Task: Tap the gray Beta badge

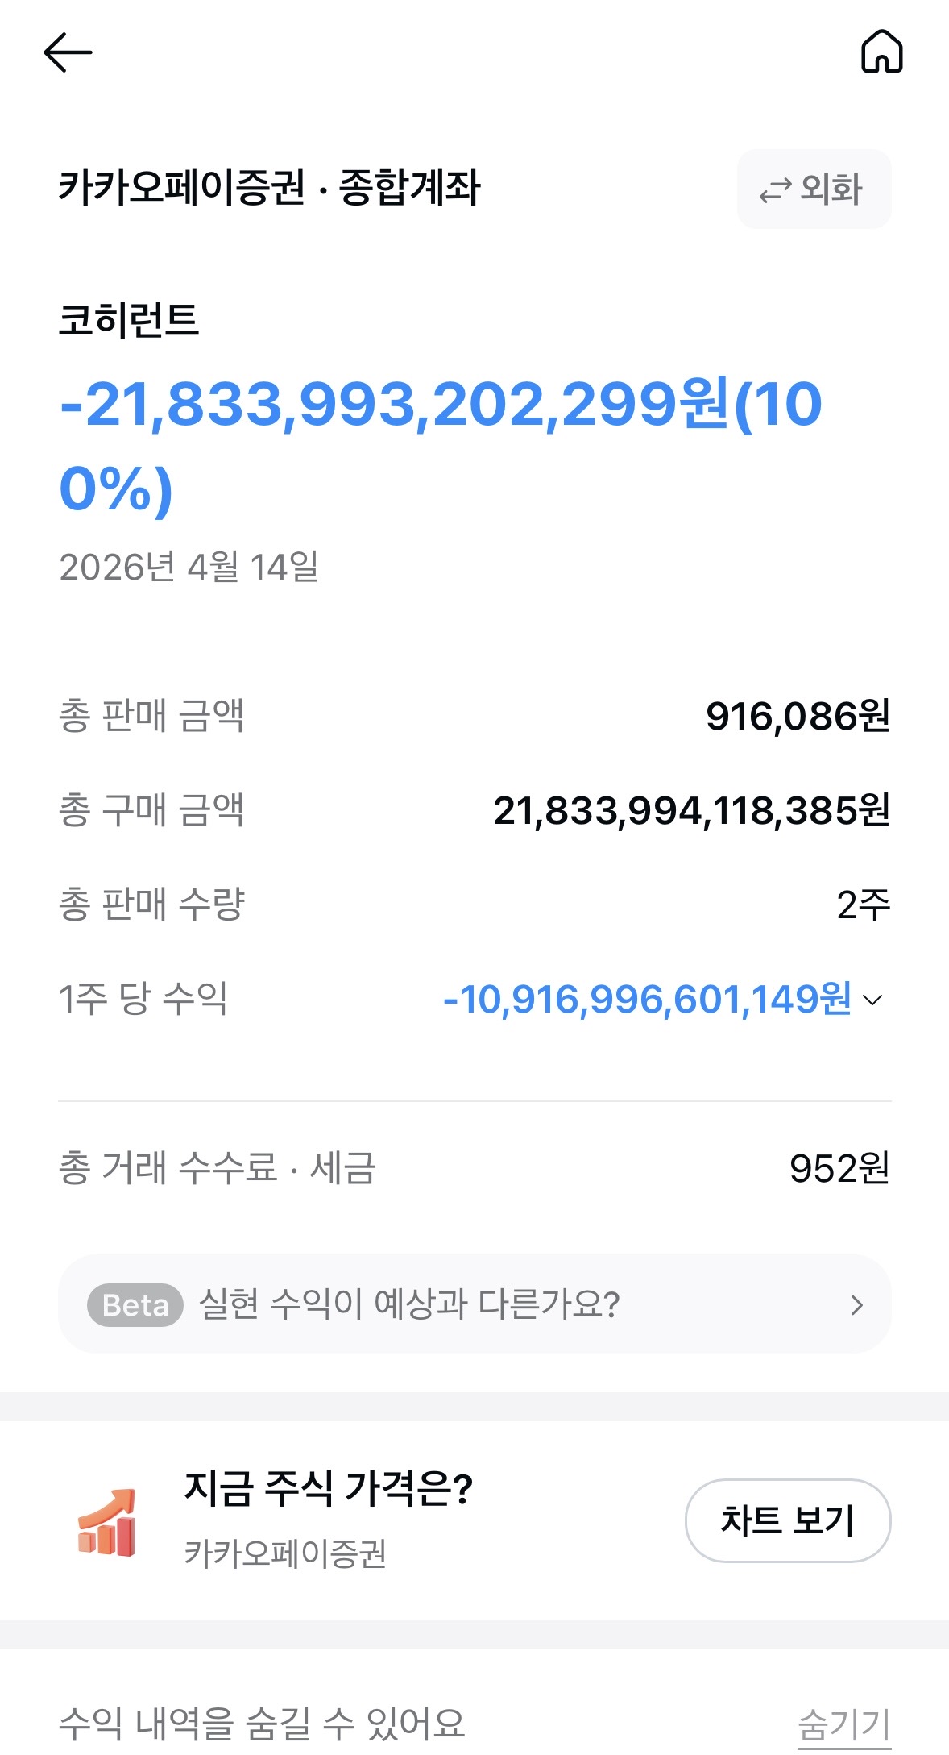Action: [135, 1304]
